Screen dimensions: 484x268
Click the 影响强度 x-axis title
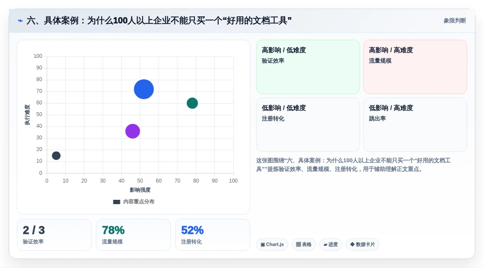click(x=140, y=190)
